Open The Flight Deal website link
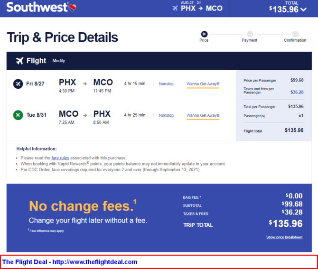Screen dimensions: 318x269 coord(70,262)
